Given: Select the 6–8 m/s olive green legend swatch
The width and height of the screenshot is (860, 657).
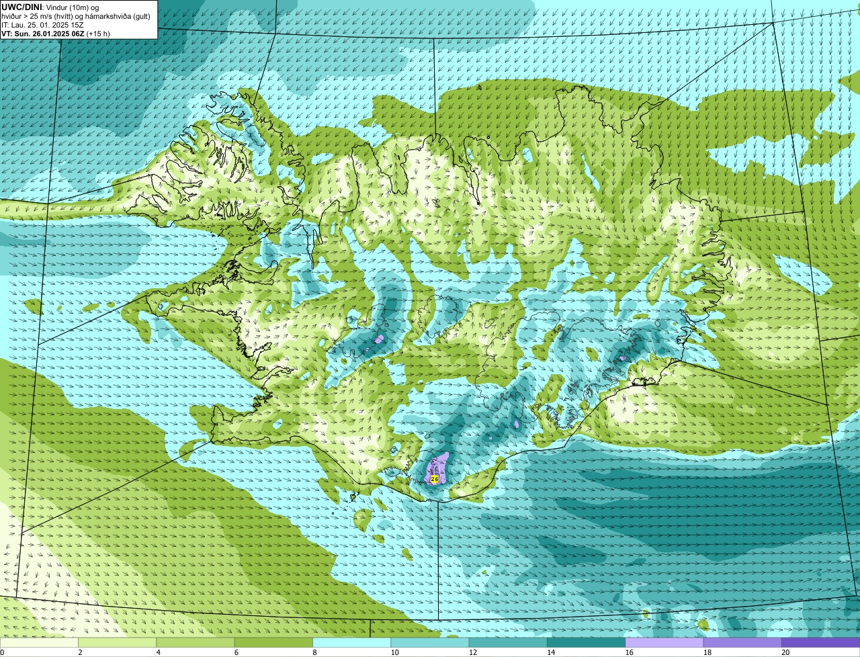Looking at the screenshot, I should pyautogui.click(x=273, y=642).
